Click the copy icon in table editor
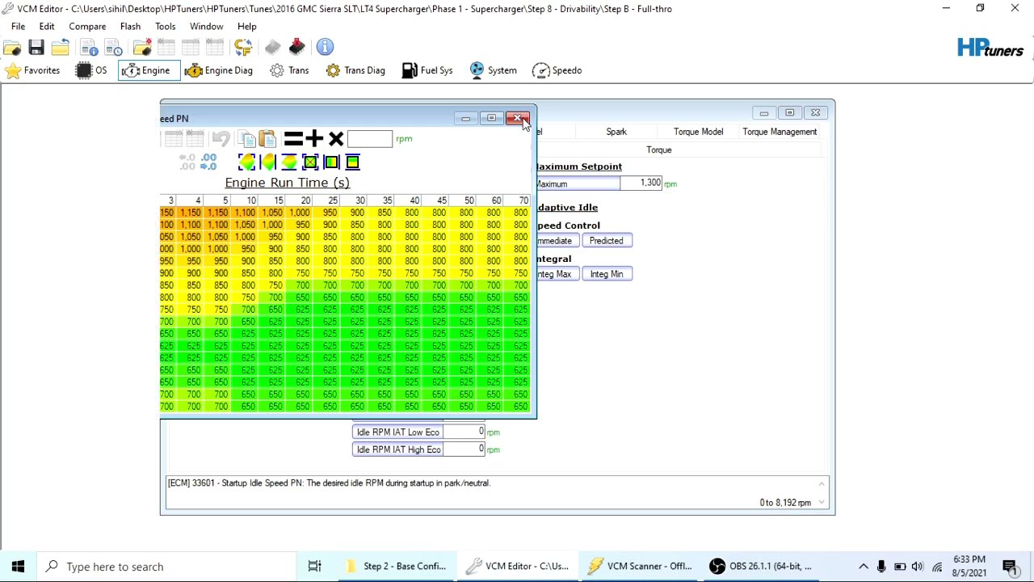The height and width of the screenshot is (582, 1034). [x=246, y=139]
